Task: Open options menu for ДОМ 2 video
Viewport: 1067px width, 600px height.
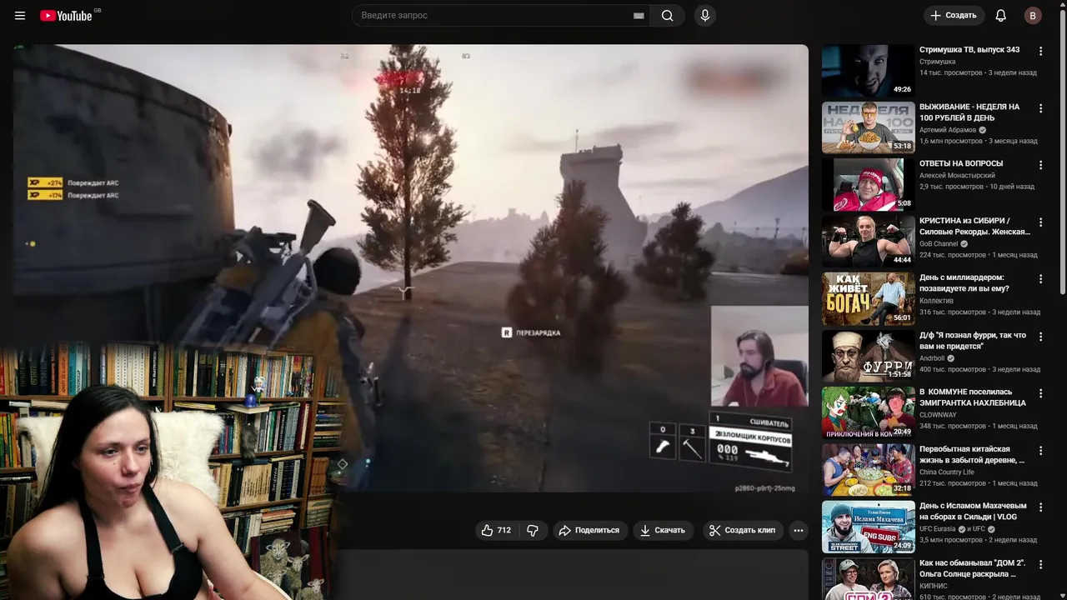Action: point(1040,564)
